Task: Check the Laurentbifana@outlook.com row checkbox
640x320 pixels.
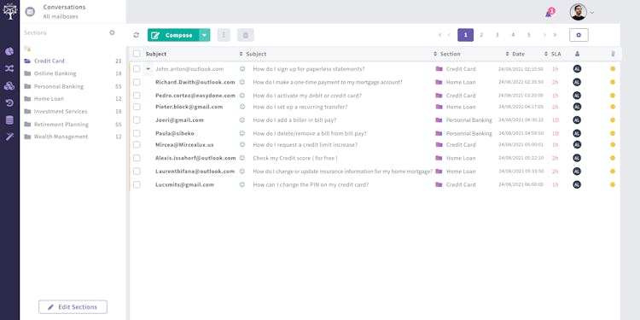Action: 137,172
